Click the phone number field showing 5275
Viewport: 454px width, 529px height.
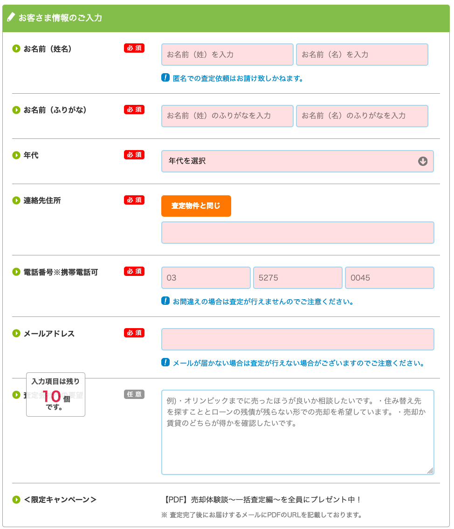[297, 278]
